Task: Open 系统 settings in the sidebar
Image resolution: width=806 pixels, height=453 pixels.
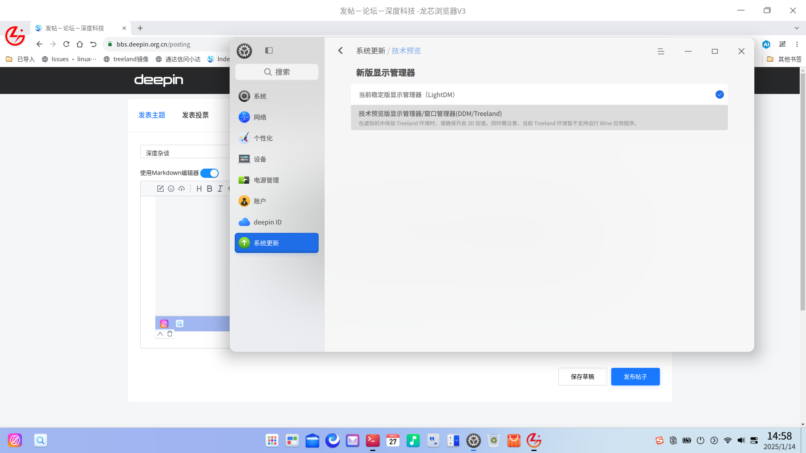Action: click(276, 96)
